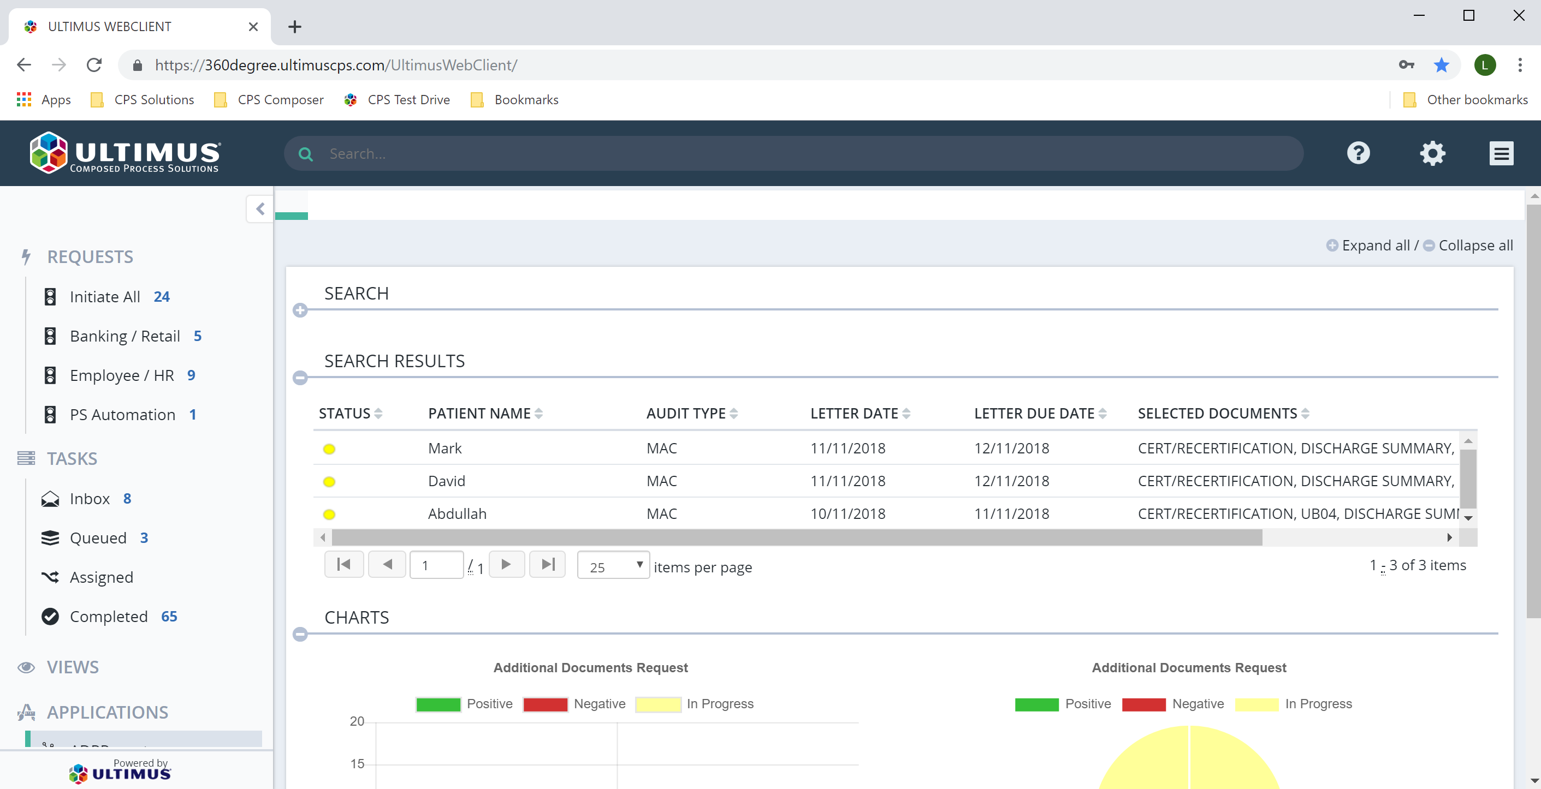Viewport: 1541px width, 789px height.
Task: Sort by LETTER DUE DATE column
Action: (1040, 414)
